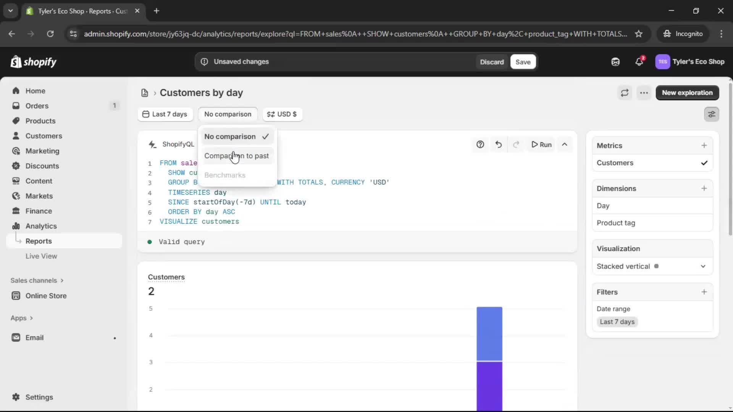The image size is (733, 412).
Task: Click the blue bar segment in chart
Action: (x=489, y=333)
